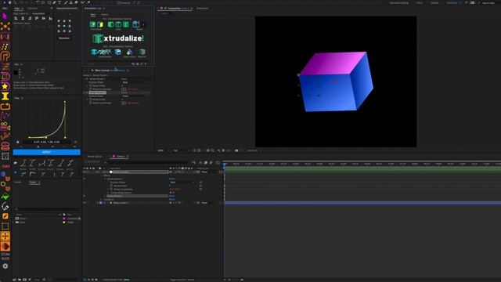Select the Type tool in top toolbar
Screen dimensions: 501x282
59,2
